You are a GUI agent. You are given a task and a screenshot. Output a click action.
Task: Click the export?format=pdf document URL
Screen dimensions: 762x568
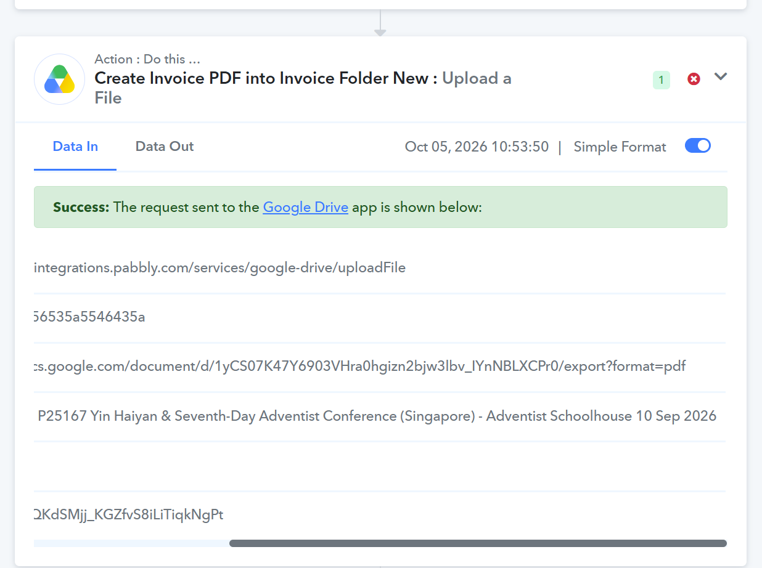(360, 367)
